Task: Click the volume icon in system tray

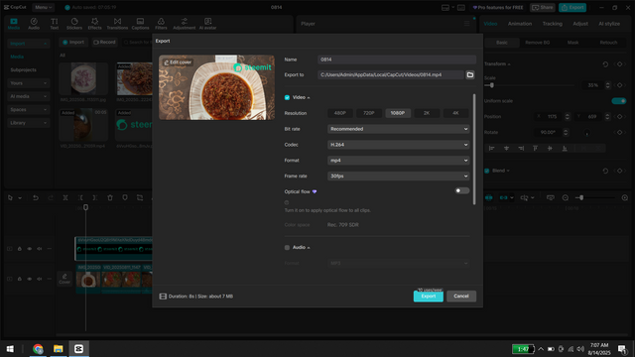Action: tap(580, 349)
